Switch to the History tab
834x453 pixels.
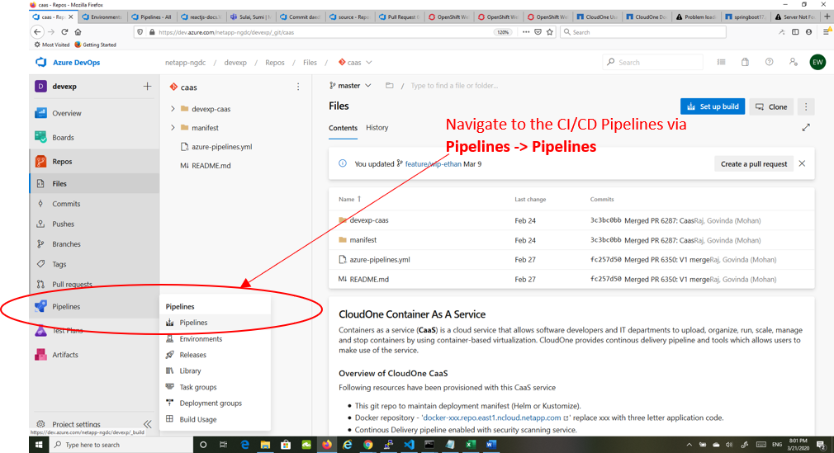pyautogui.click(x=377, y=128)
